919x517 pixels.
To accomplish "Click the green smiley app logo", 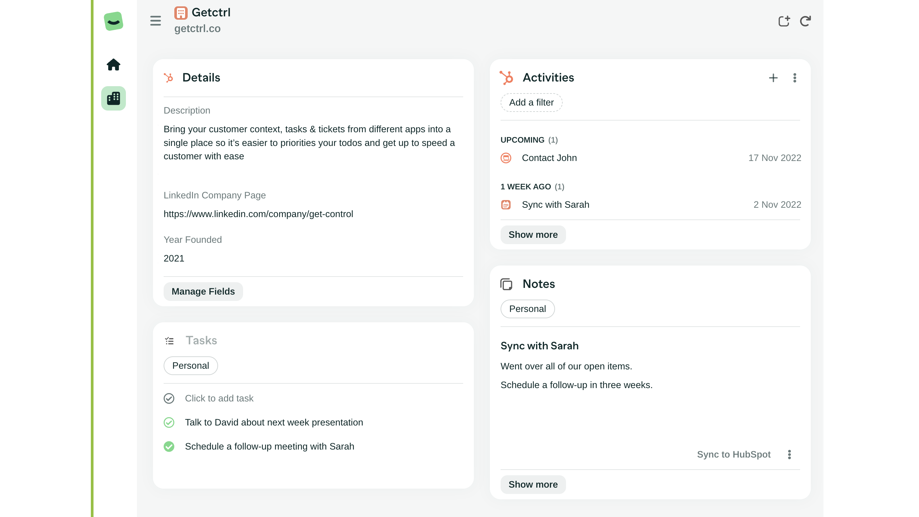I will click(x=114, y=21).
